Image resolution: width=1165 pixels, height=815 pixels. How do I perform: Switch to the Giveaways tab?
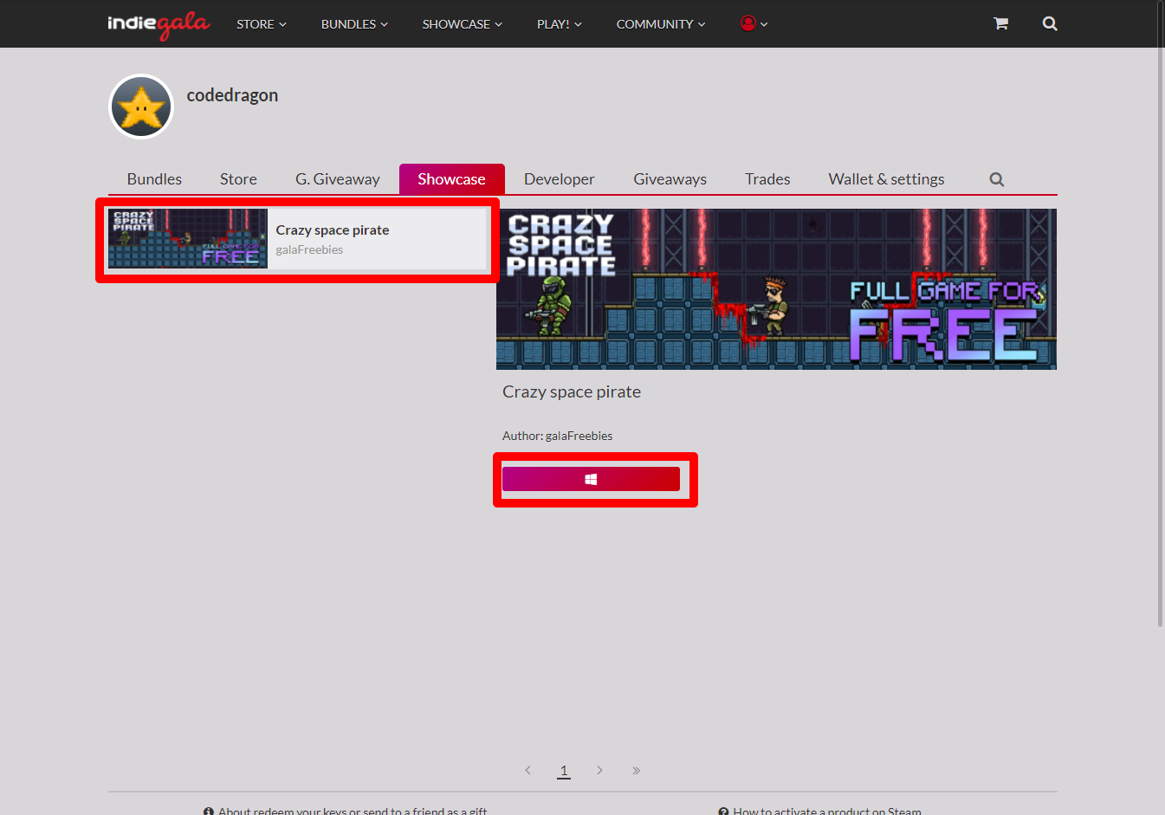click(670, 179)
